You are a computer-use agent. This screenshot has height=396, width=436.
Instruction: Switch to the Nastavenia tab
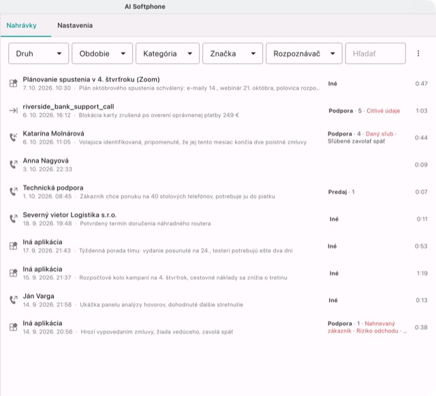tap(75, 26)
